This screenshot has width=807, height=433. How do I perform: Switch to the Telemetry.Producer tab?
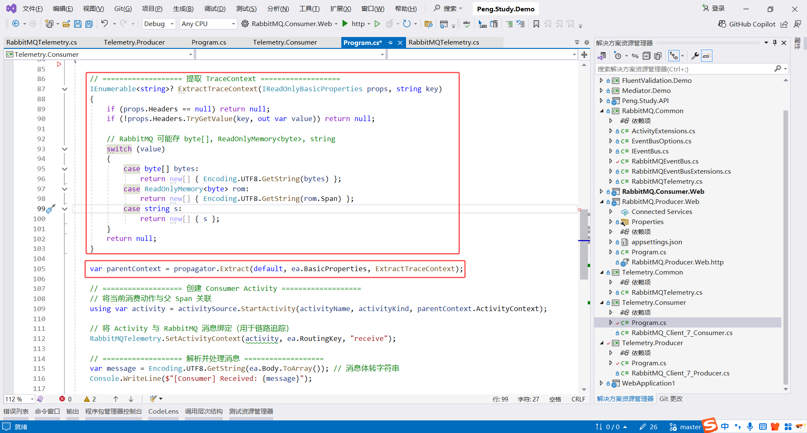coord(134,42)
